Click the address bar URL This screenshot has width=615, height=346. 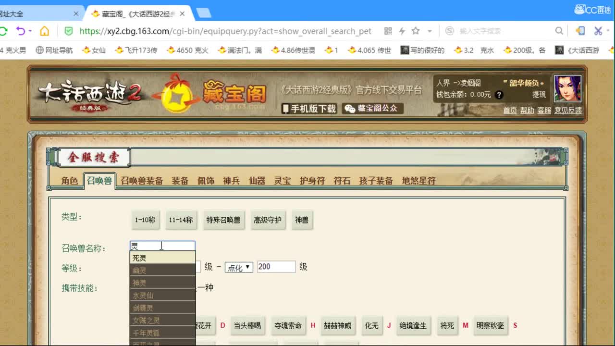point(225,31)
